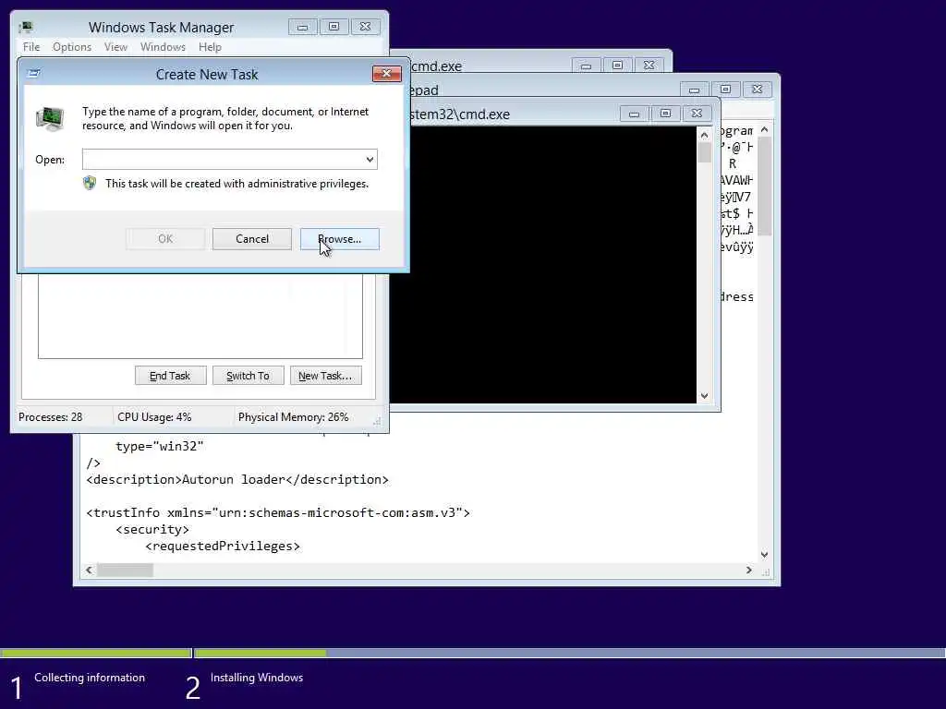Close the Create New Task dialog with red X

click(387, 74)
